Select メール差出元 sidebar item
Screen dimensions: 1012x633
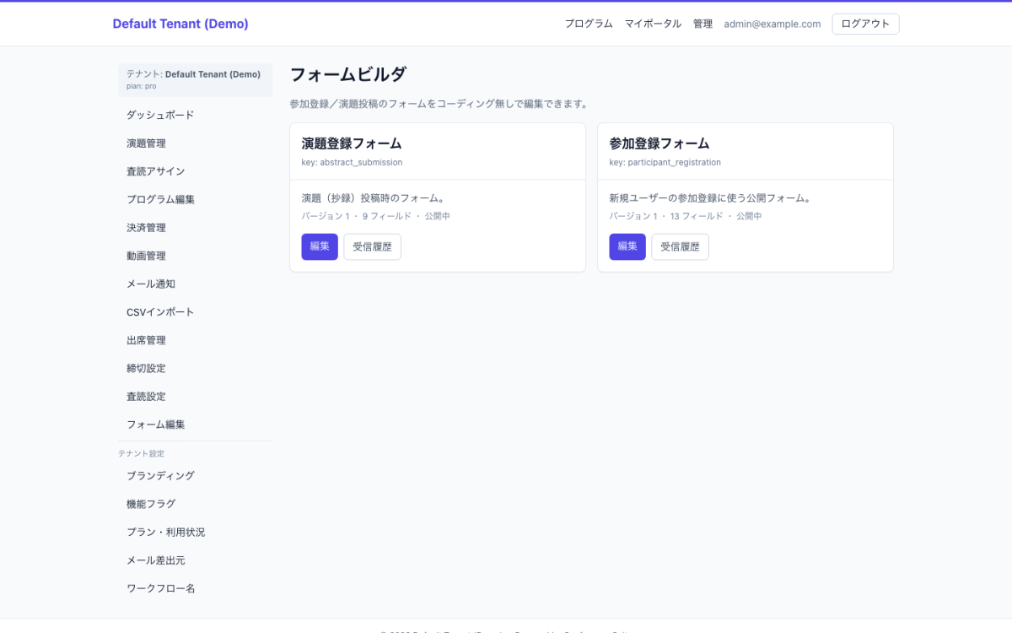tap(196, 560)
